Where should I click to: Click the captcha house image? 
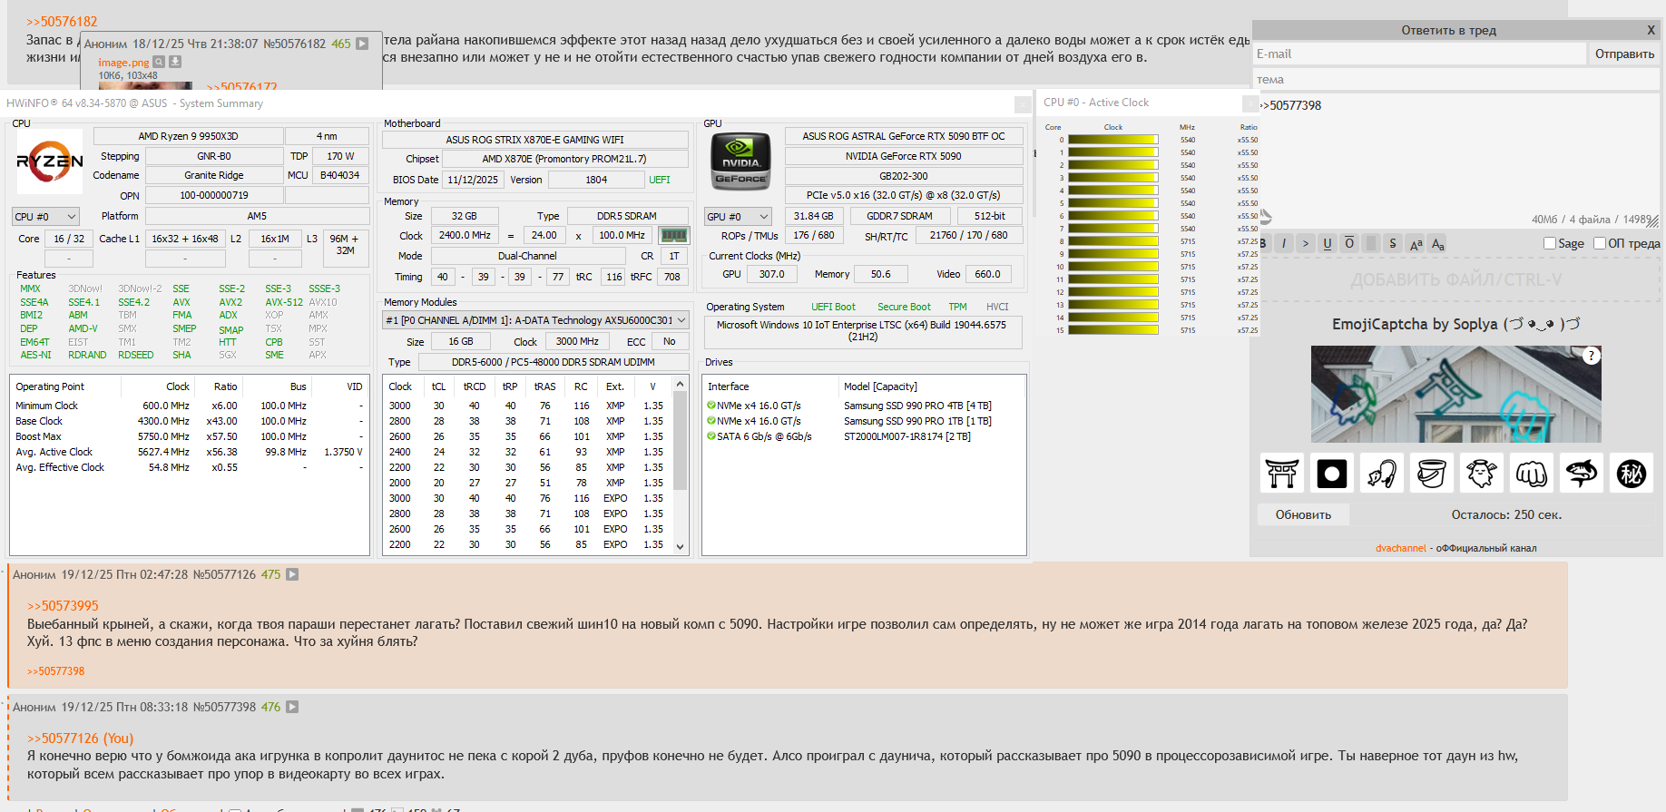click(1455, 394)
